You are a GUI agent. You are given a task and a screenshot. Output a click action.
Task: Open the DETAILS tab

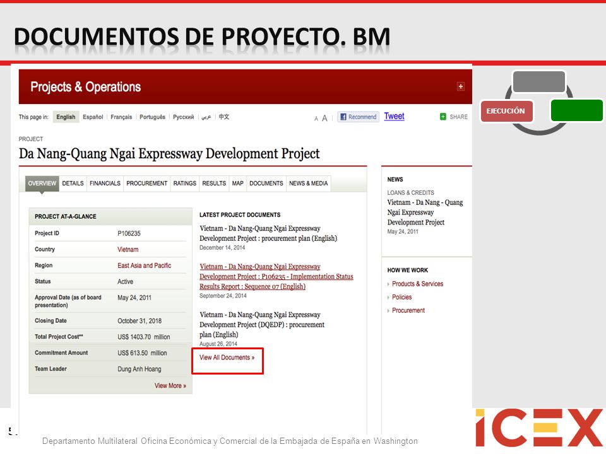click(x=73, y=183)
